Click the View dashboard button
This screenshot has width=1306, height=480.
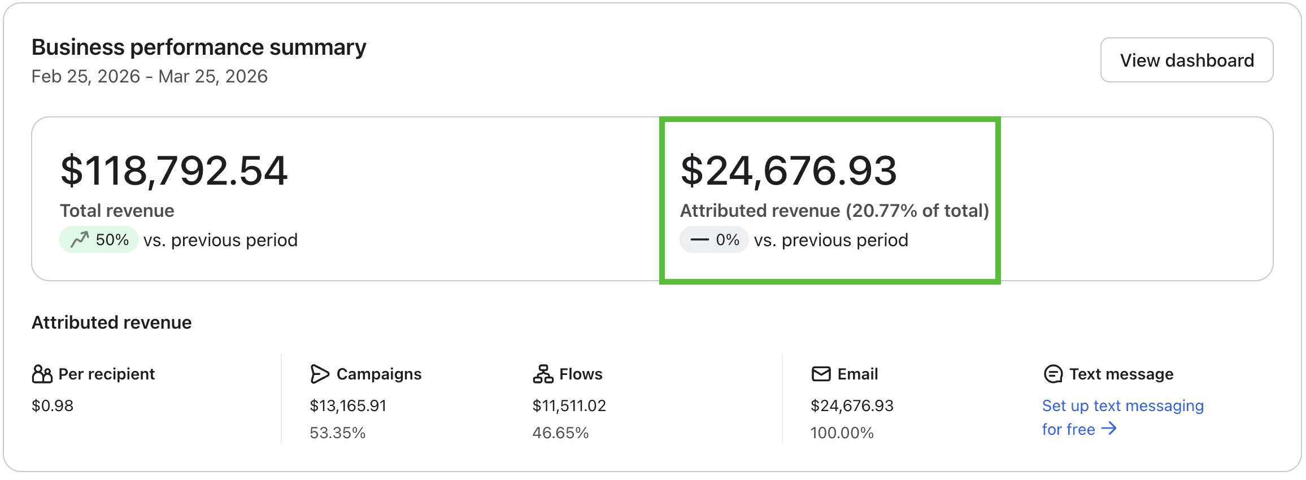(1186, 60)
